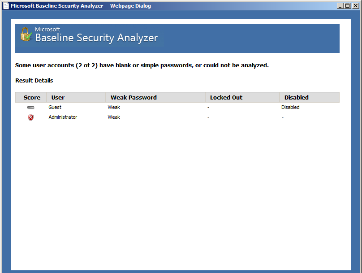Click the gray dash score icon for Guest
Viewport: 362px width, 273px height.
(31, 108)
